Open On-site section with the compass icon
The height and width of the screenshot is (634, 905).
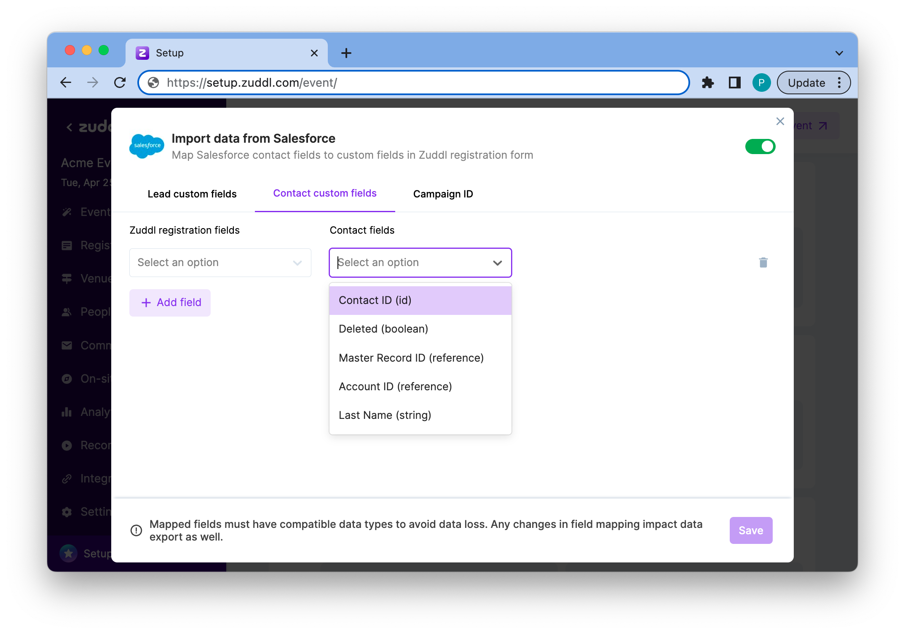click(67, 378)
